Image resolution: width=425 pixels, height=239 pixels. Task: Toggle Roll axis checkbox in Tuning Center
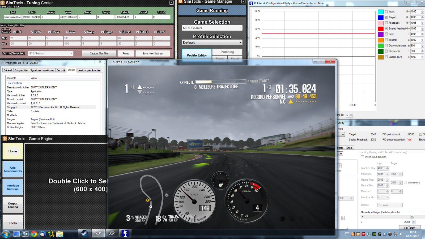[x=14, y=32]
